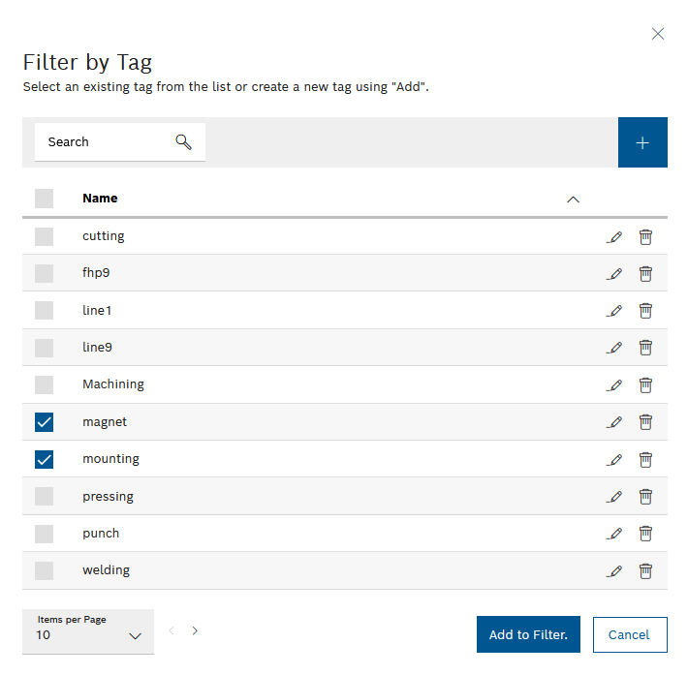Check the line9 tag checkbox
688x675 pixels.
coord(44,348)
